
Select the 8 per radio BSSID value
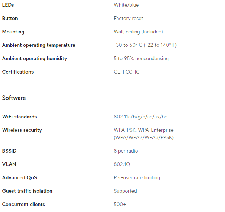(x=126, y=151)
